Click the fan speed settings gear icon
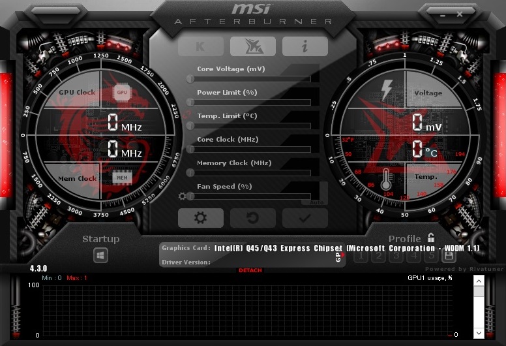 click(x=182, y=196)
